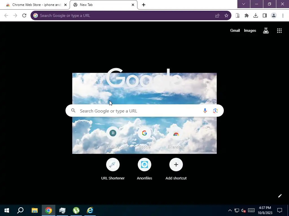This screenshot has height=216, width=289.
Task: Open the clock showing 4:37 PM
Action: click(x=265, y=210)
